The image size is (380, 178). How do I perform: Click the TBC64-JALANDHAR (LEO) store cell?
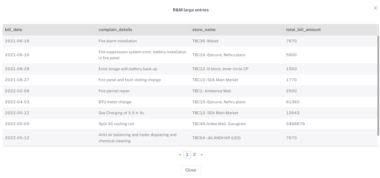point(216,138)
